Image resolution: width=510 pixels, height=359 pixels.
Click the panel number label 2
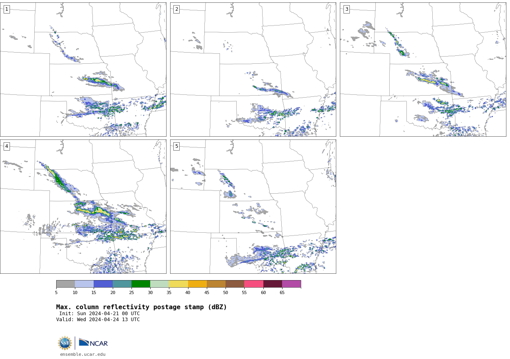[177, 9]
